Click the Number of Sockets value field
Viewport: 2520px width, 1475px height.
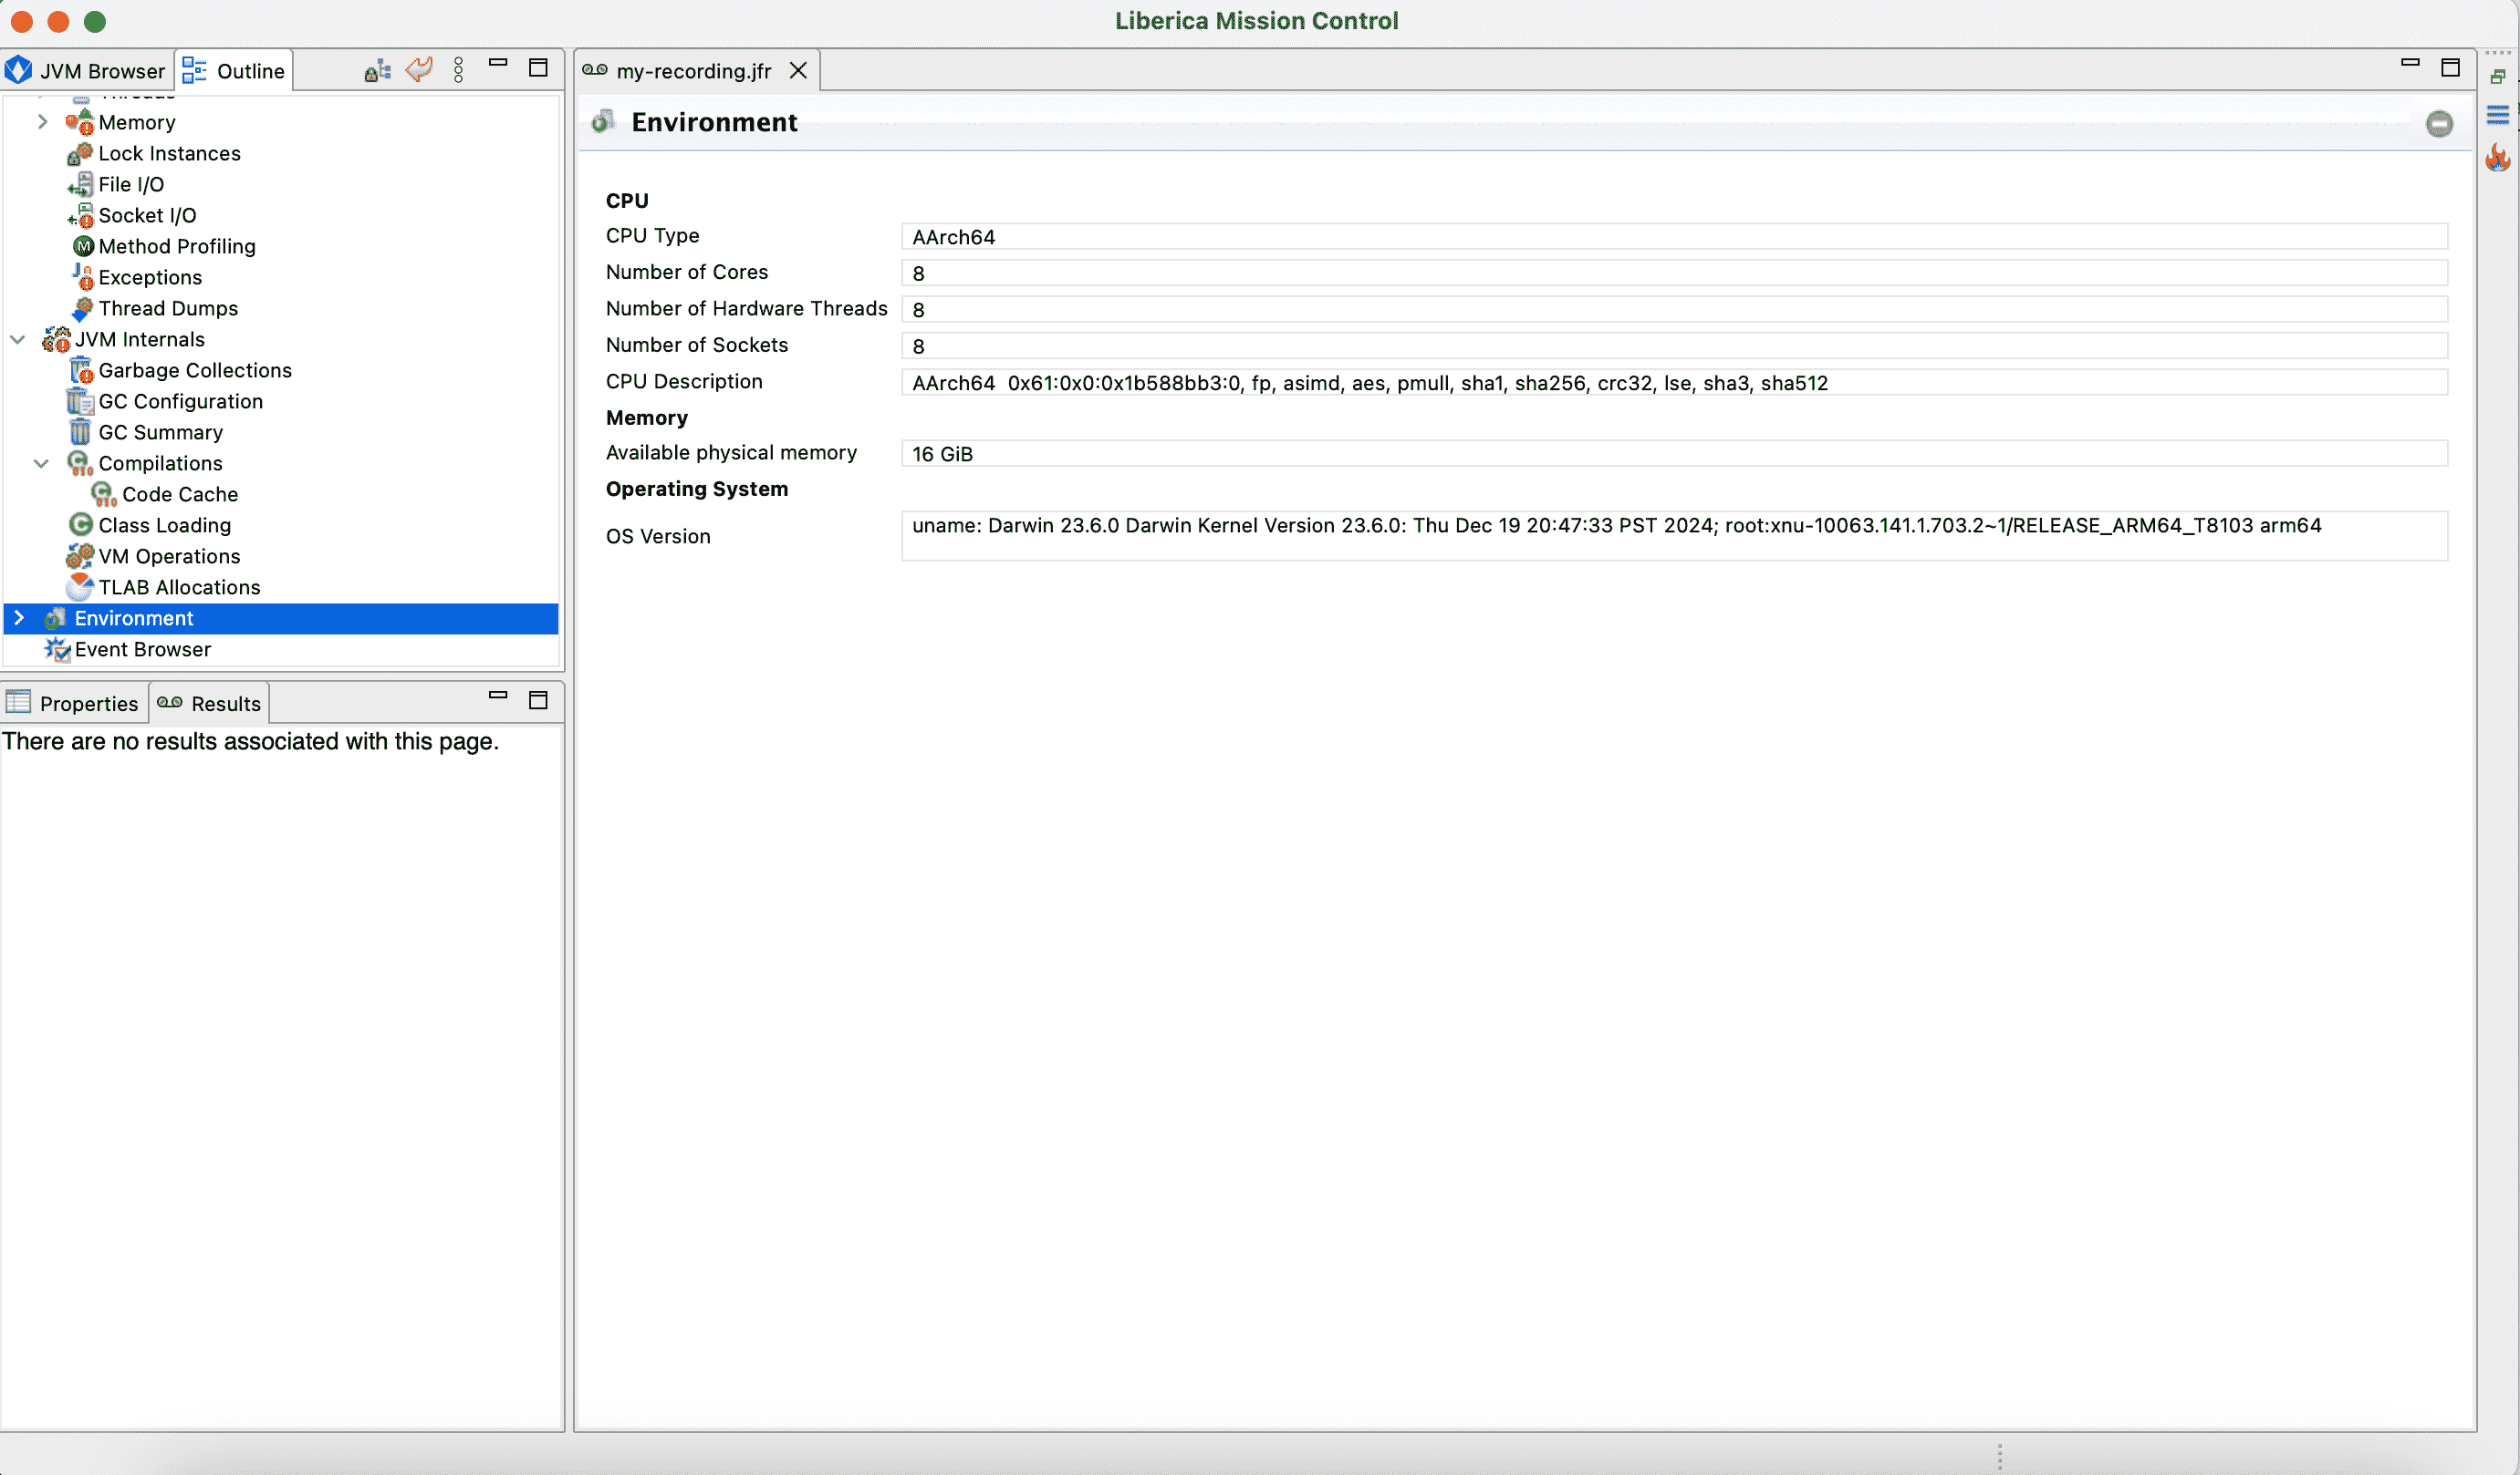[x=1675, y=346]
